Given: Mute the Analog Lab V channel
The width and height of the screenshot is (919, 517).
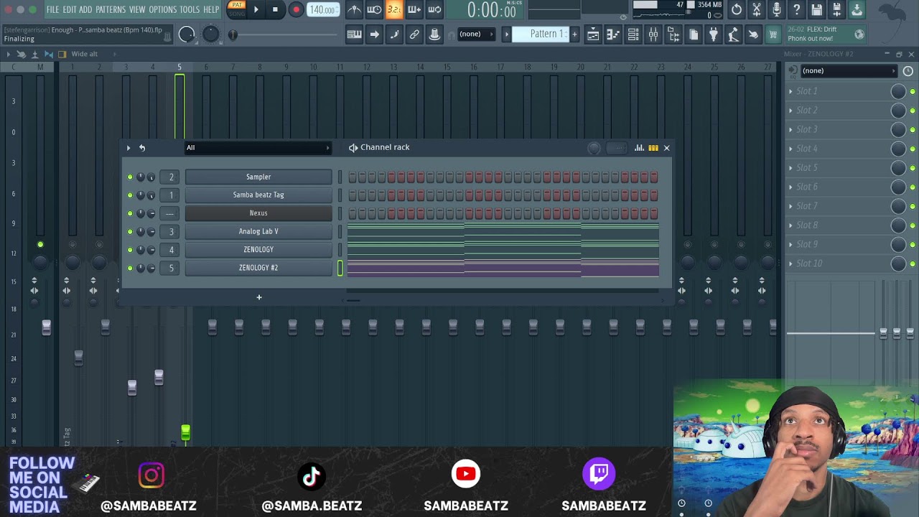Looking at the screenshot, I should 130,232.
